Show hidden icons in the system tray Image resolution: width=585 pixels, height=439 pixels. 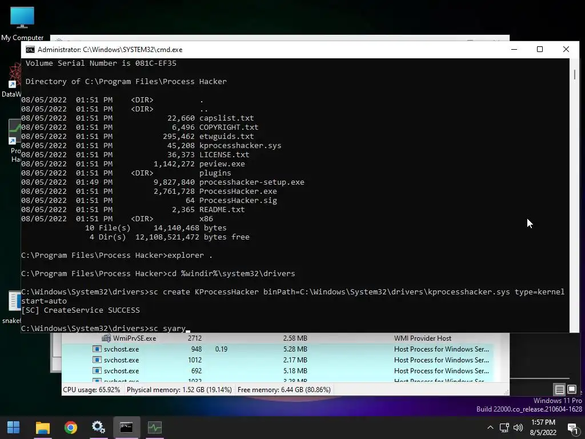click(490, 428)
